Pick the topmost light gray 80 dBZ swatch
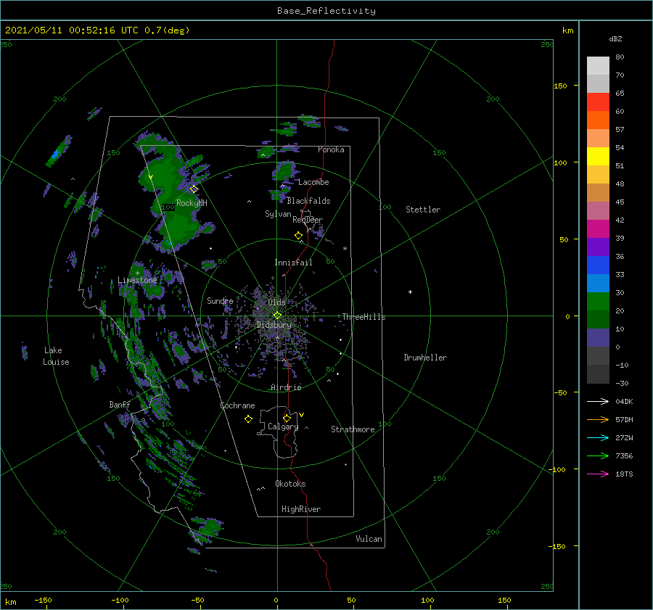Viewport: 653px width, 610px height. (x=598, y=66)
